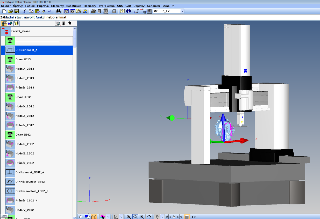Click the Cut scissors icon
The height and width of the screenshot is (219, 320).
click(x=25, y=11)
